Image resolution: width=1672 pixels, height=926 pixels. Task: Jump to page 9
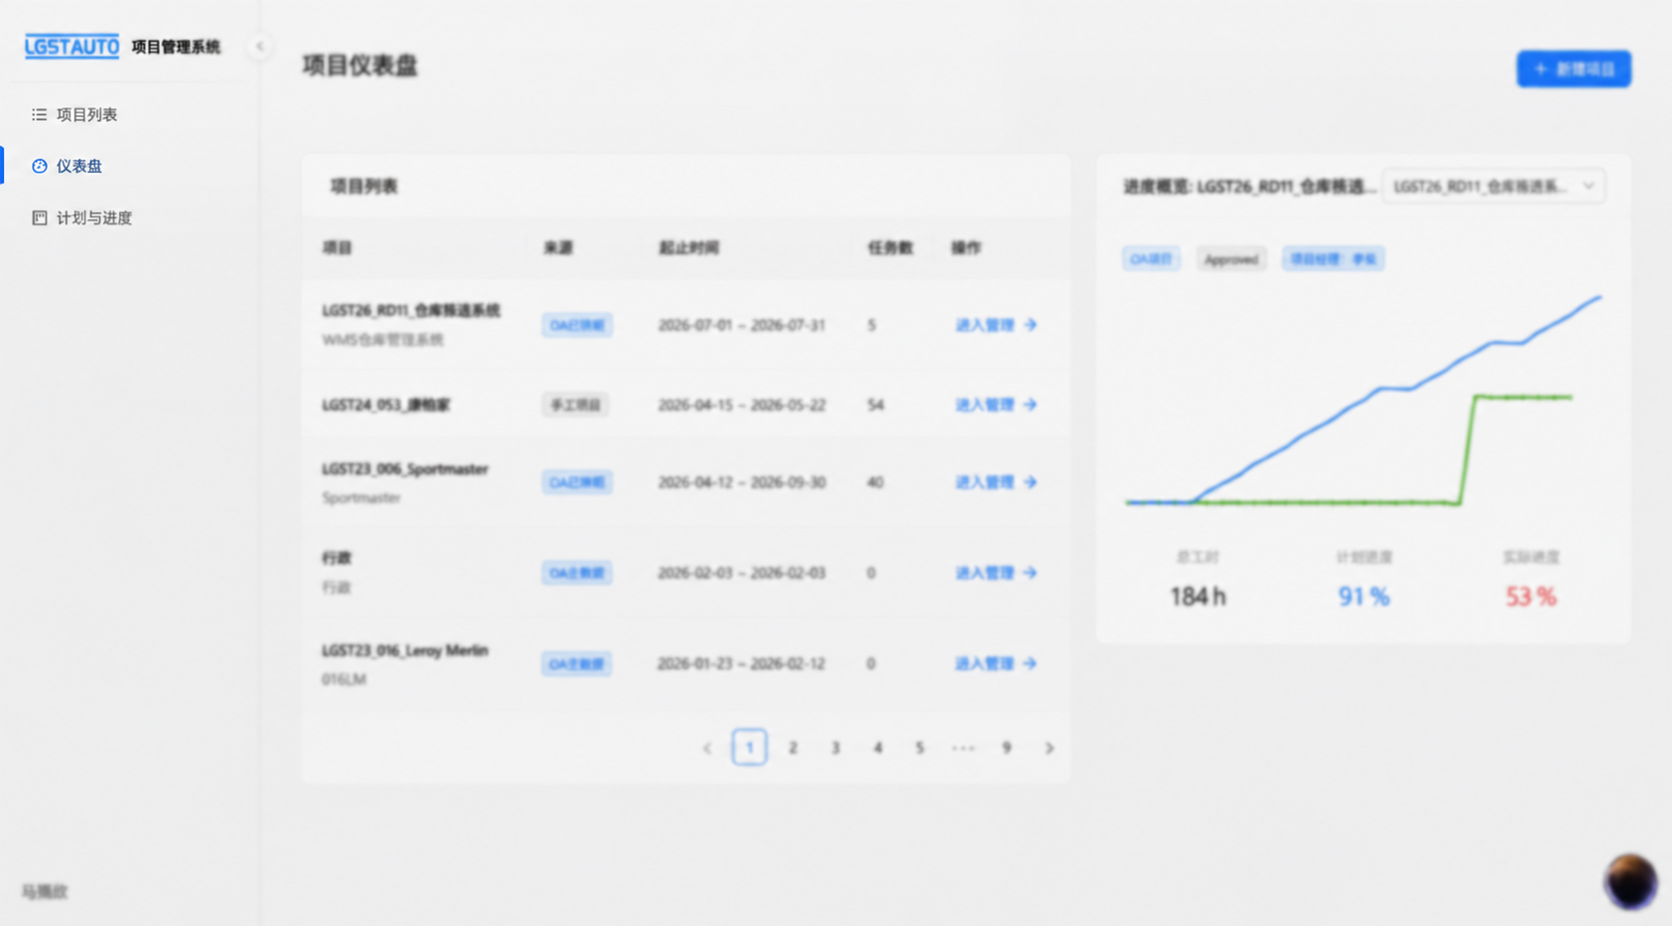click(1006, 747)
